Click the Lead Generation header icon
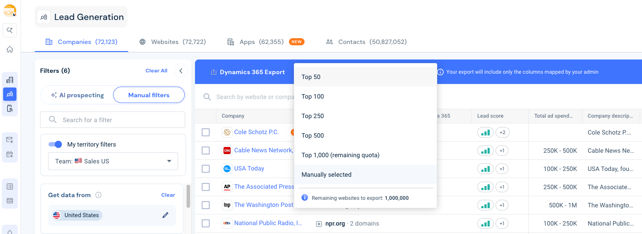Screen dimensions: 642x234 click(x=44, y=17)
